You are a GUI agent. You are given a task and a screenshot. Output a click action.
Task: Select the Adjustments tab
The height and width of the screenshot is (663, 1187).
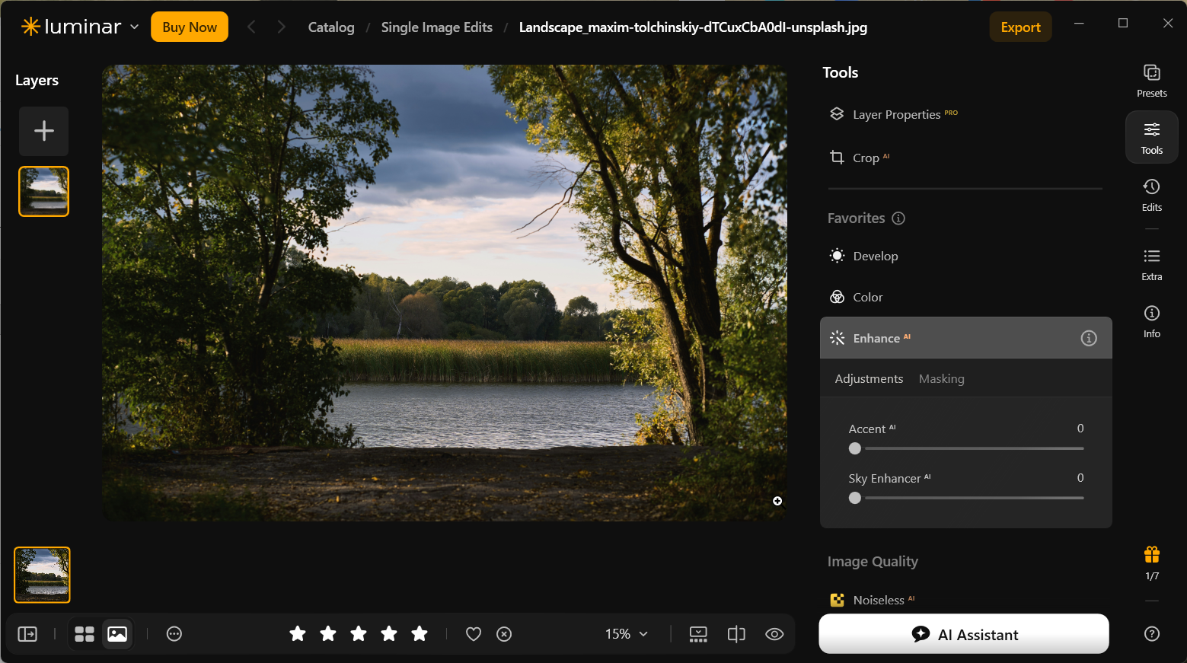[869, 378]
